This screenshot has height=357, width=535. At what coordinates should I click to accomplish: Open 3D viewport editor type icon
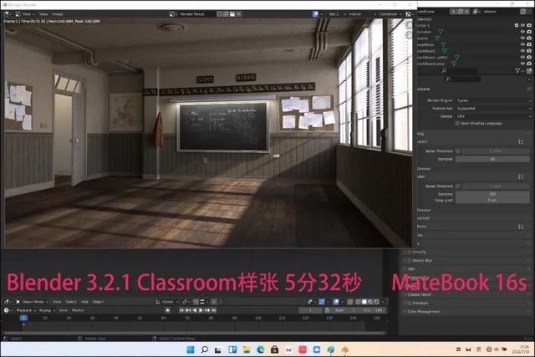(8, 302)
